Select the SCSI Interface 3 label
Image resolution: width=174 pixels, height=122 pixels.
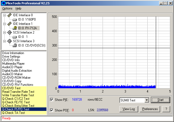tap(24, 41)
